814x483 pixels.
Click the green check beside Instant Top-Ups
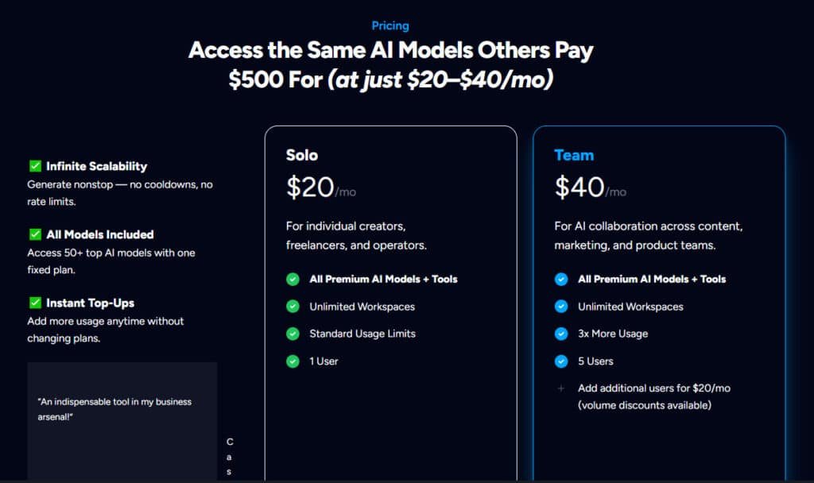[34, 303]
